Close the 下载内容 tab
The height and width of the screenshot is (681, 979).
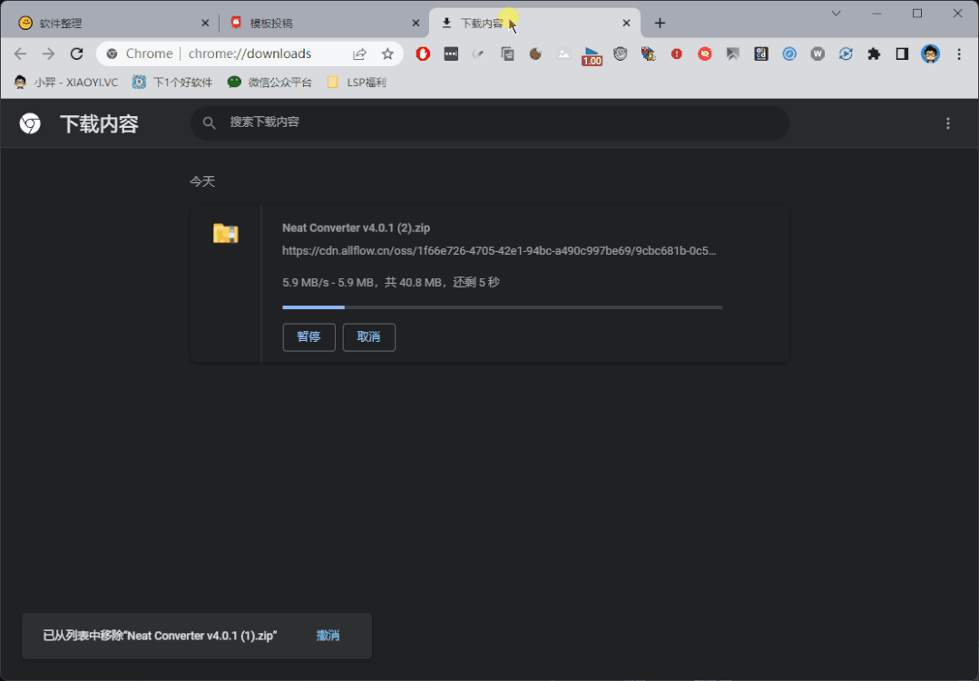pyautogui.click(x=626, y=23)
